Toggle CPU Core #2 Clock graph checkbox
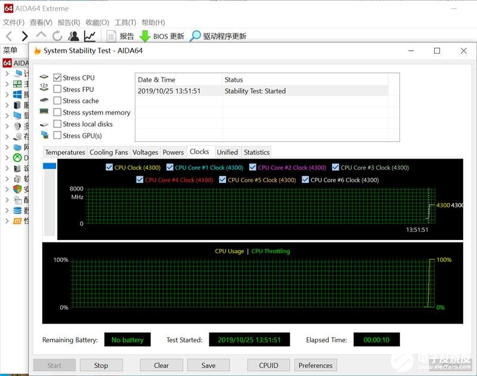 (x=252, y=167)
